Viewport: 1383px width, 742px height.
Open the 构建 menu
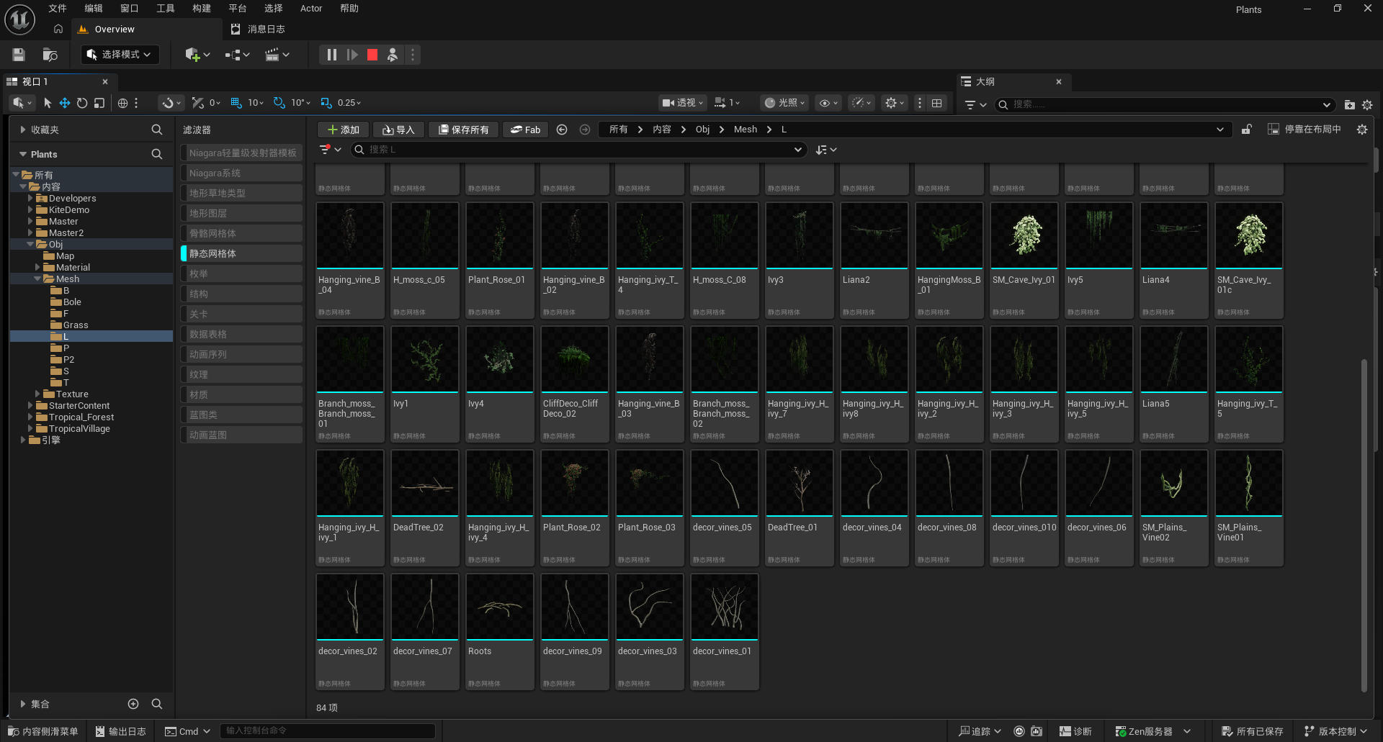click(202, 9)
